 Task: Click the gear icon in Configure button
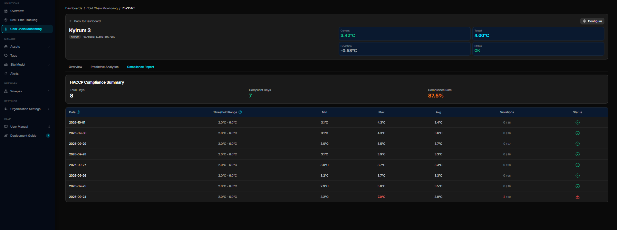click(x=584, y=21)
